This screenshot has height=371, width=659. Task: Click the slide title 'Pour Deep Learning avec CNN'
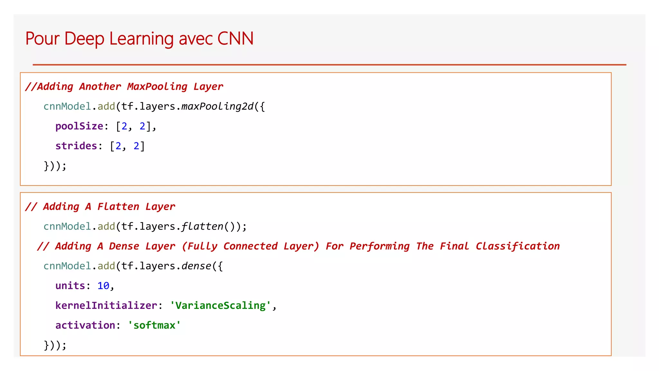(x=139, y=39)
